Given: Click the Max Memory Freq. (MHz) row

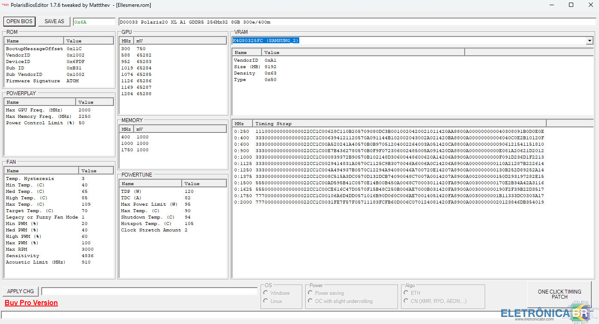Looking at the screenshot, I should (x=48, y=117).
